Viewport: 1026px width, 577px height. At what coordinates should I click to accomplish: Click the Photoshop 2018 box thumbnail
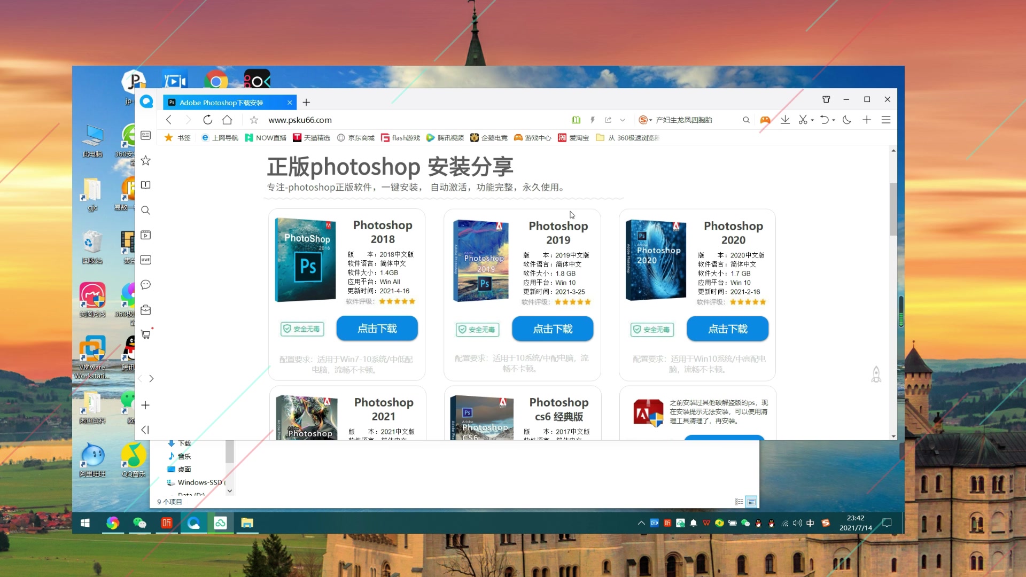[306, 260]
